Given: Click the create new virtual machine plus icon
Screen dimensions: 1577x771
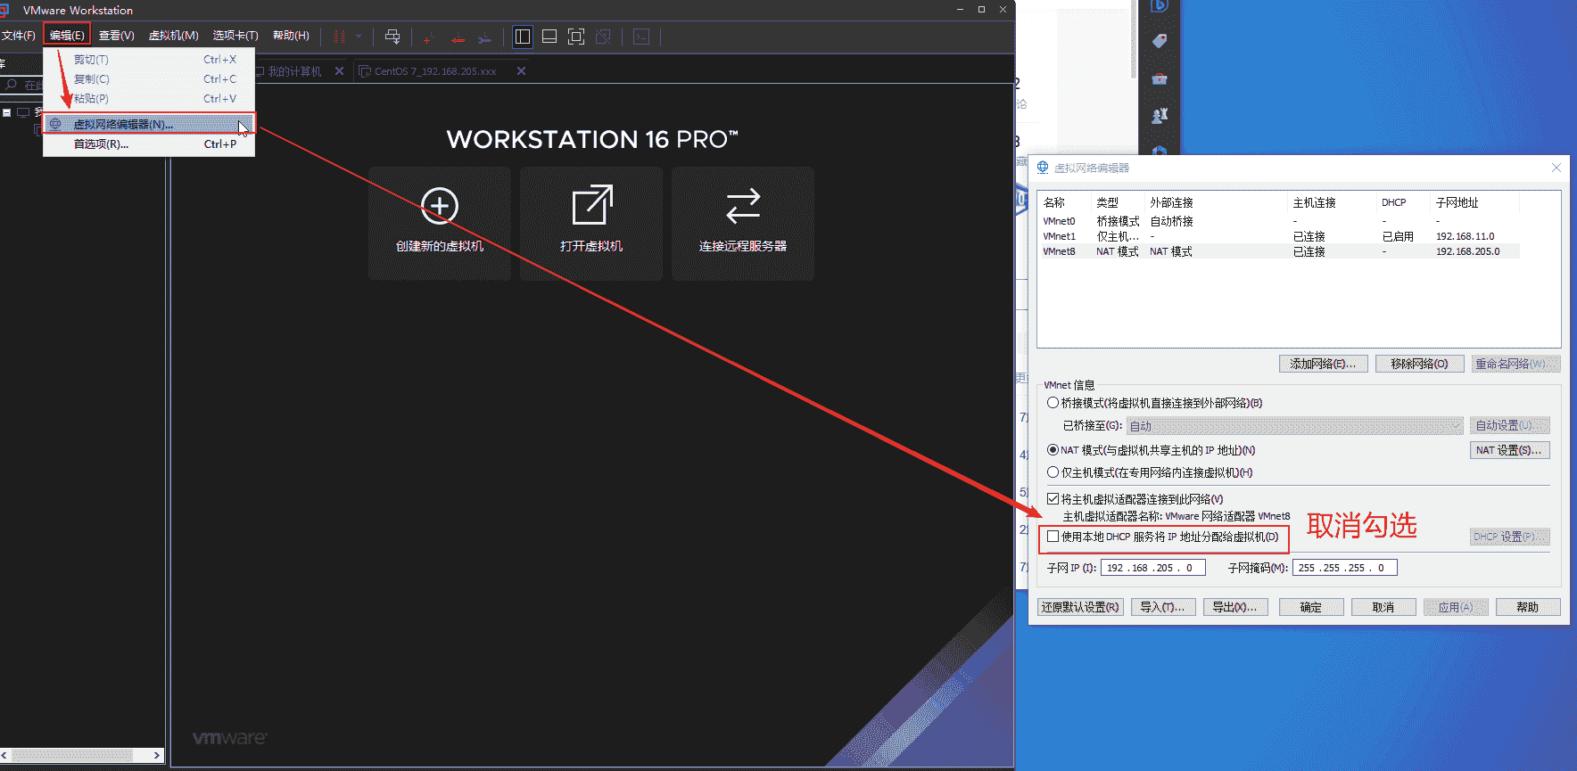Looking at the screenshot, I should (x=439, y=206).
